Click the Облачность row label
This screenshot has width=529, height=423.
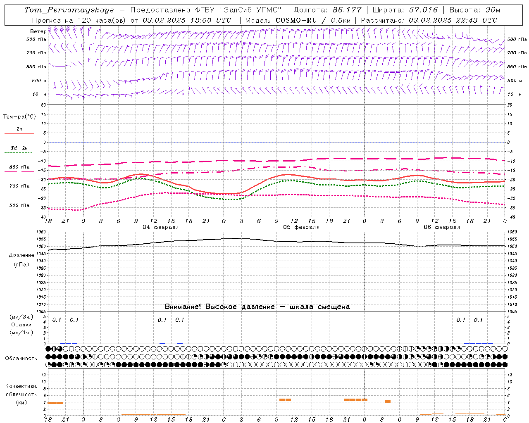tap(21, 359)
